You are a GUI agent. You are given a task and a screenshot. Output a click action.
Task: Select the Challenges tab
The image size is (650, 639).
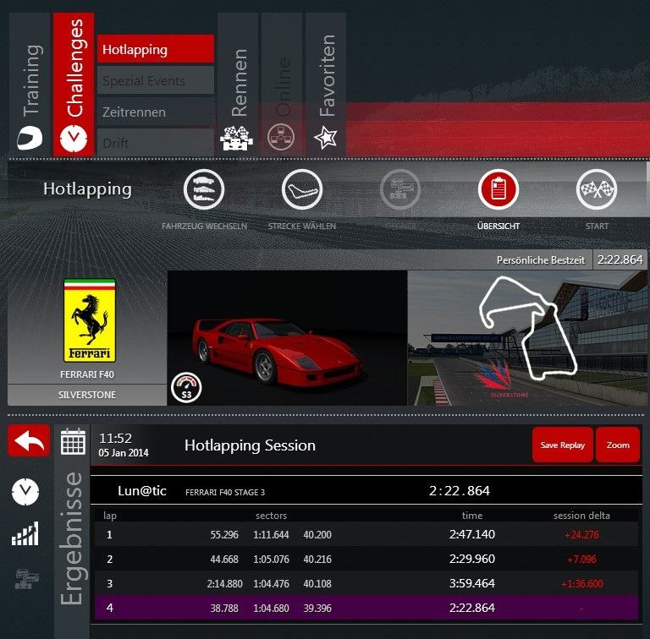(x=74, y=85)
